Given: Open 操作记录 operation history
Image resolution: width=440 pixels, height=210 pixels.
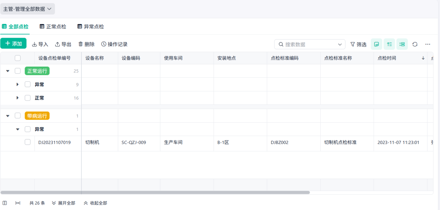Looking at the screenshot, I should (x=114, y=44).
